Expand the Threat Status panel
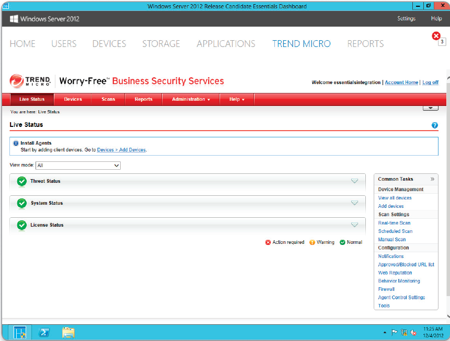Viewport: 450px width, 341px height. (x=354, y=181)
